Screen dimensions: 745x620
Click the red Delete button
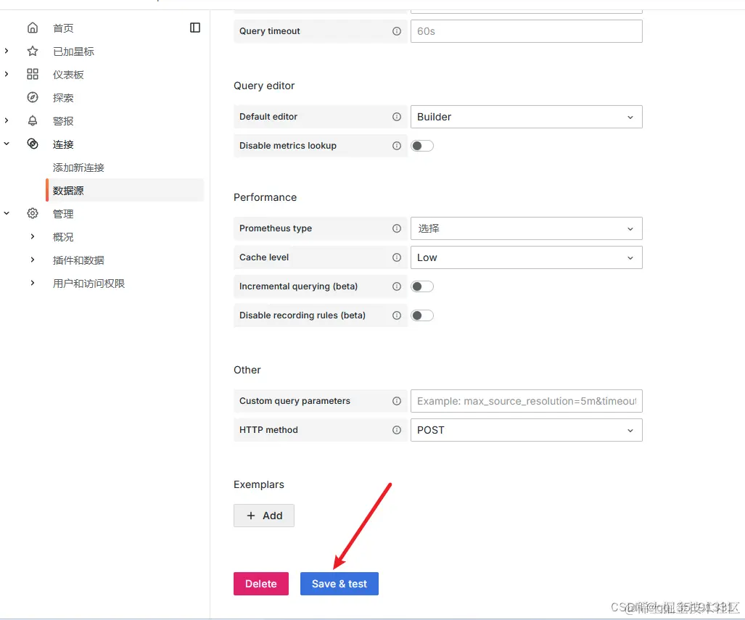pyautogui.click(x=261, y=584)
